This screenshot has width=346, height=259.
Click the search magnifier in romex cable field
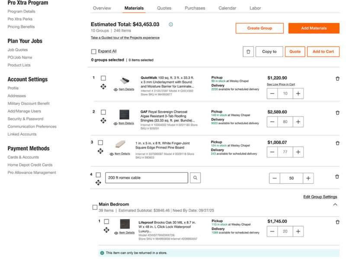pyautogui.click(x=195, y=177)
